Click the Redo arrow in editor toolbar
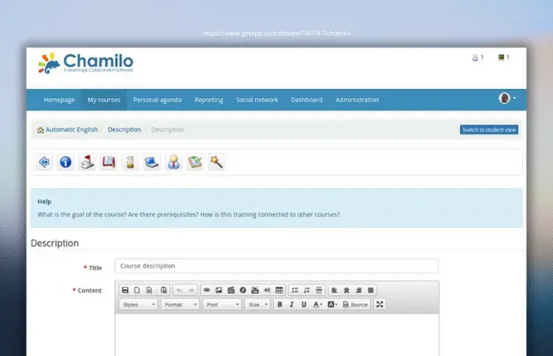Image resolution: width=553 pixels, height=356 pixels. click(x=191, y=290)
